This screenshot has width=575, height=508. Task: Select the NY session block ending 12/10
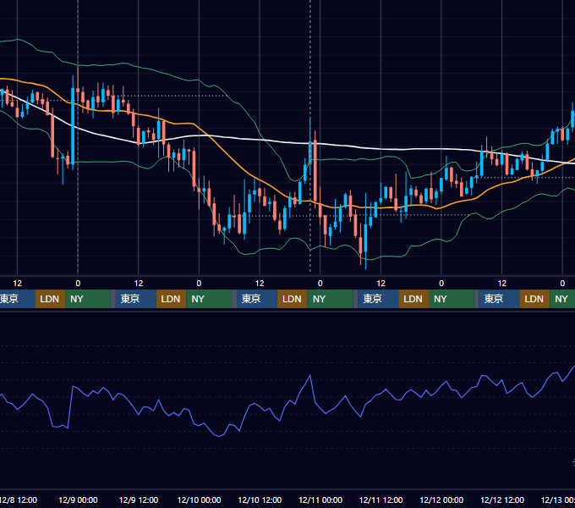point(209,299)
